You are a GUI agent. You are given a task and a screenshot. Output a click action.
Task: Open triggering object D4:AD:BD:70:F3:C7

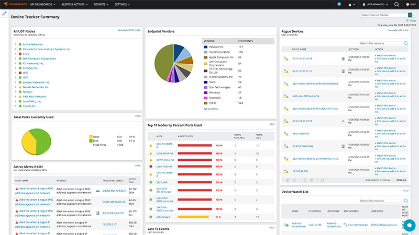(x=114, y=191)
